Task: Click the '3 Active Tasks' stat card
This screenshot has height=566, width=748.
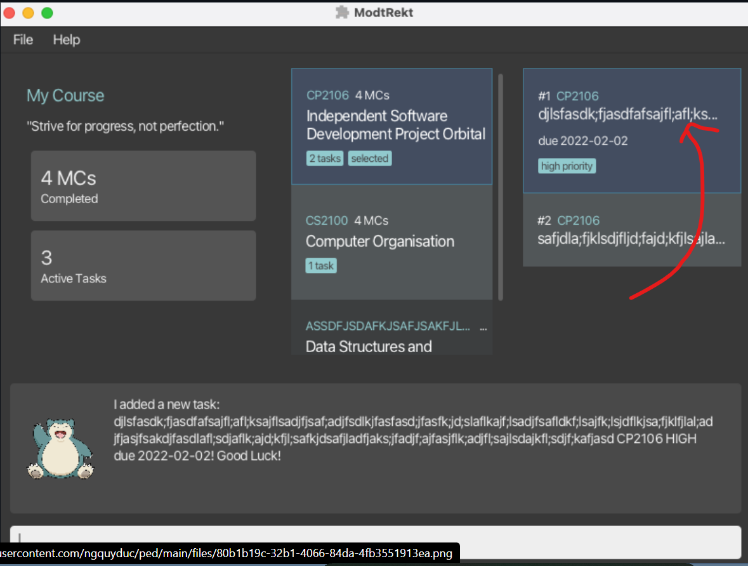Action: pyautogui.click(x=143, y=265)
